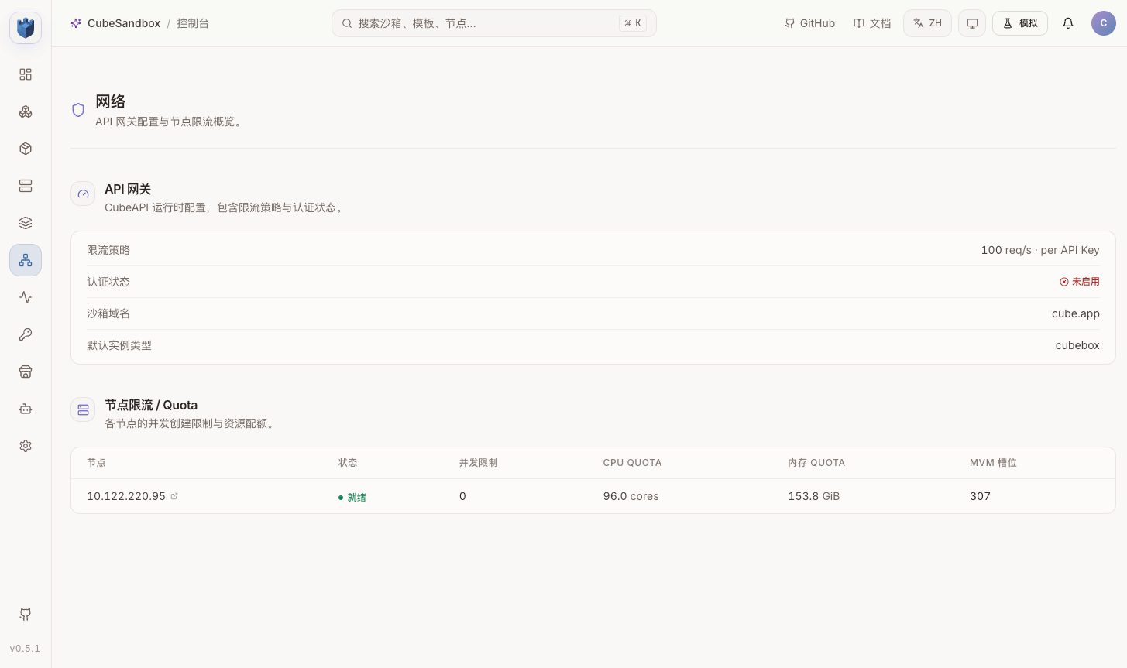This screenshot has height=668, width=1127.
Task: Open the store marketplace icon in the sidebar
Action: click(26, 372)
